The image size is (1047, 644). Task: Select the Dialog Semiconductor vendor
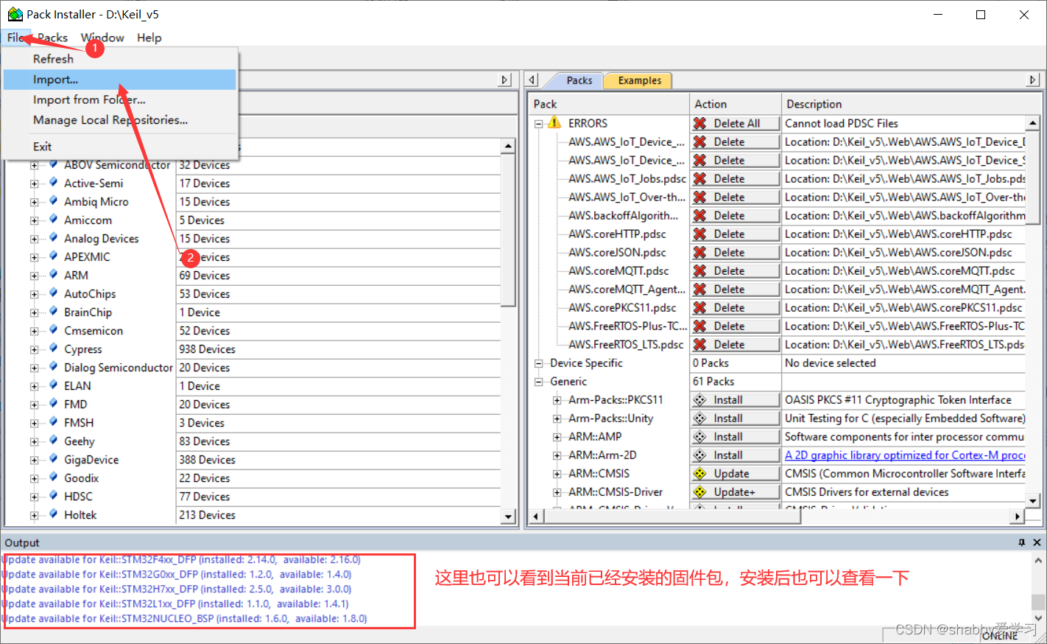point(119,368)
